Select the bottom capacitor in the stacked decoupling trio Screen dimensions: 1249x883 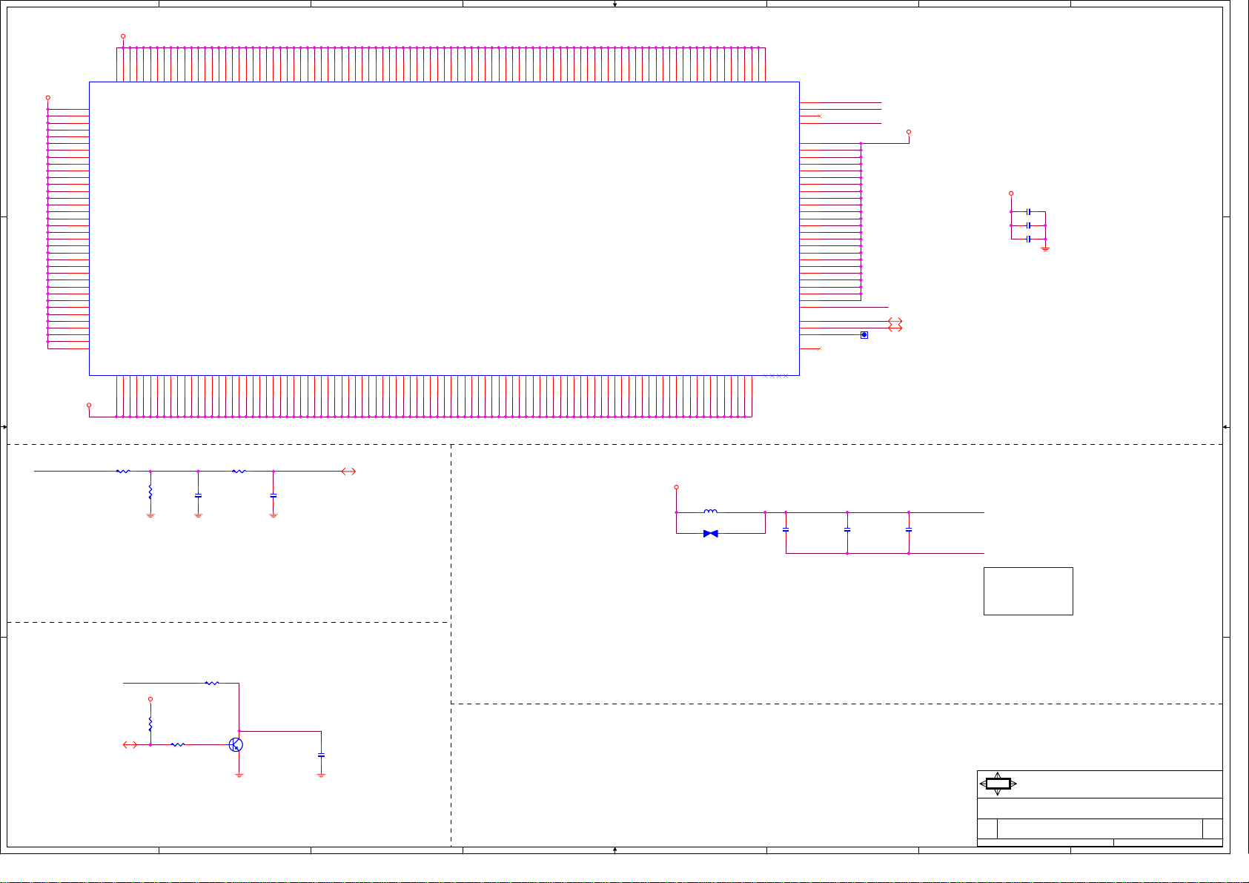coord(1028,239)
